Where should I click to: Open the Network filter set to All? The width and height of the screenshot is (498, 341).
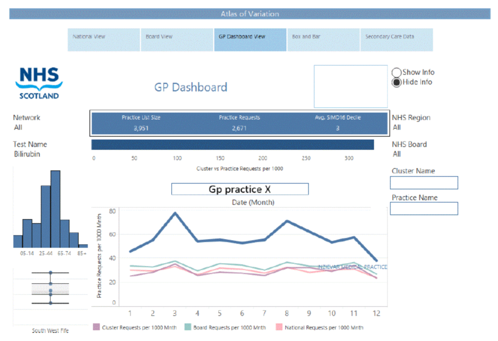18,128
